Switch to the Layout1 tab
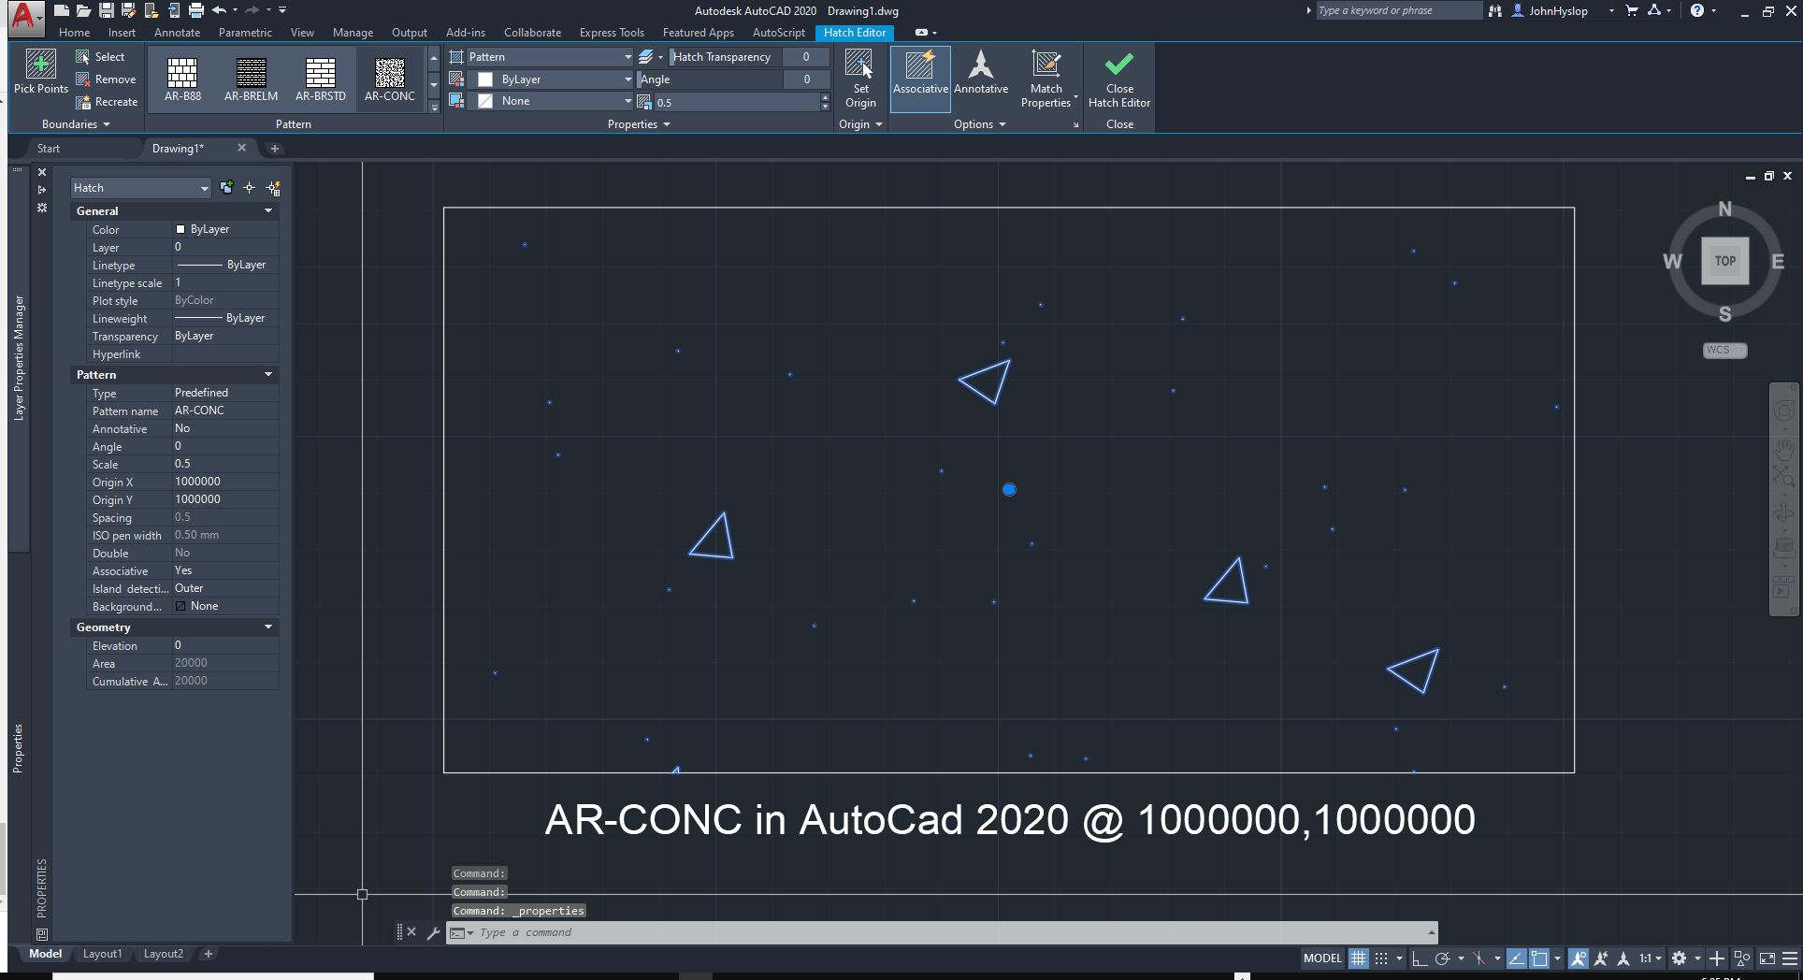The width and height of the screenshot is (1803, 980). (102, 954)
